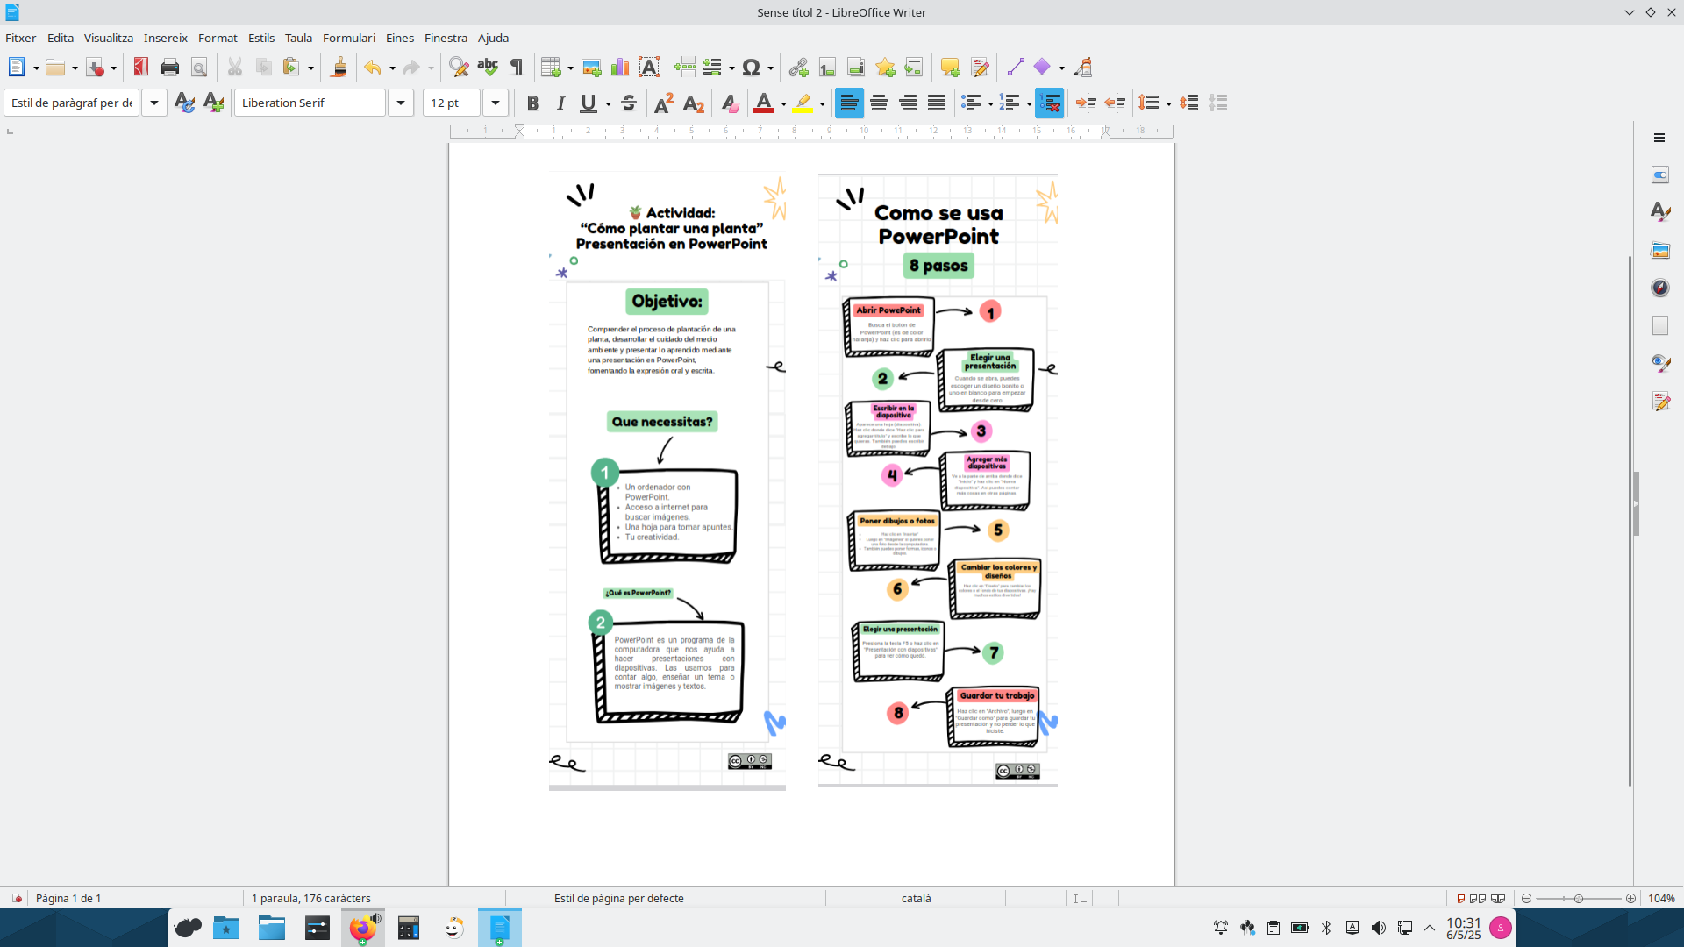Screen dimensions: 1684x947
Task: Click the Cut scissors icon
Action: 235,68
